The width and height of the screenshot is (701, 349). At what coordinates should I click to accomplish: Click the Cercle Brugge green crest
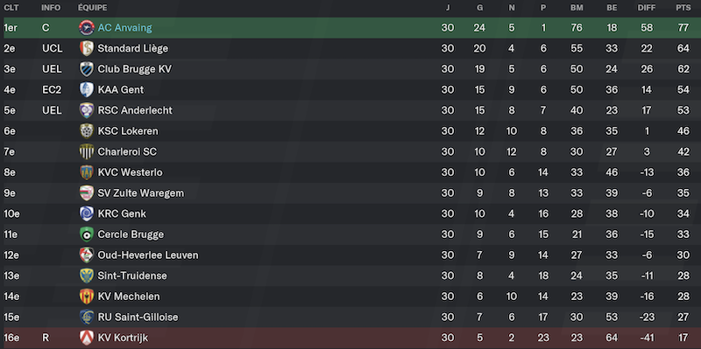click(x=86, y=234)
